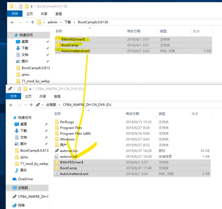The width and height of the screenshot is (222, 209).
Task: Open quick access toolbar dropdown in BootCamp6.0.6136 title bar
Action: tap(32, 7)
